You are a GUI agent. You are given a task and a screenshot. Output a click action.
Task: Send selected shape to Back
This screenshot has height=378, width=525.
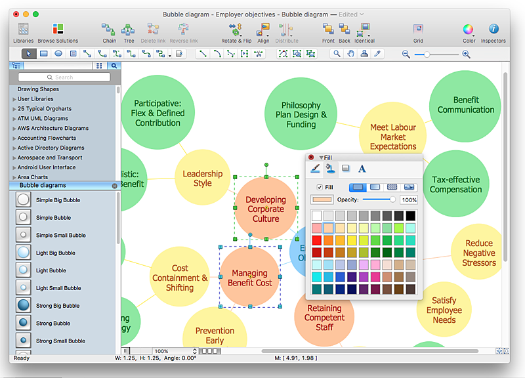click(345, 30)
